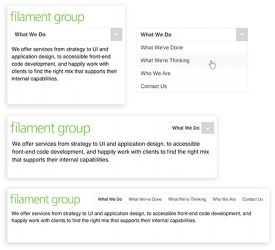This screenshot has height=250, width=275.
Task: Open the dropdown arrow in the medium layout
Action: 207,128
